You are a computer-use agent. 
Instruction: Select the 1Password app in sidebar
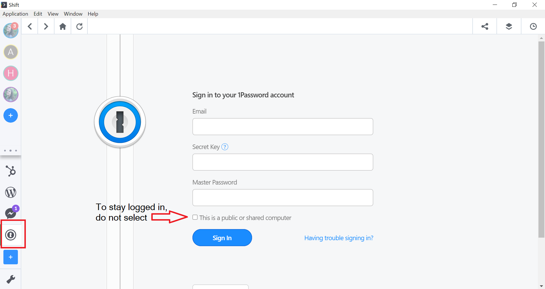pos(11,235)
